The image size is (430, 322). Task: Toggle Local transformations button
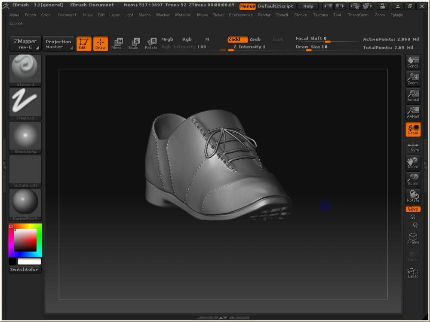click(413, 129)
